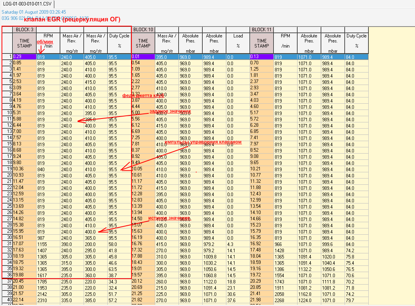This screenshot has width=415, height=306.
Task: Select the Load % column header
Action: (238, 43)
